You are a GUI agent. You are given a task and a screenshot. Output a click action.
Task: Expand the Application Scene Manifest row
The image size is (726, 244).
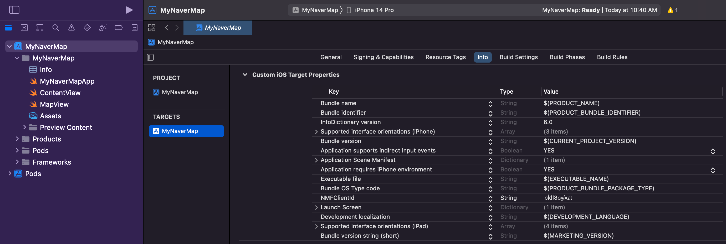(316, 160)
